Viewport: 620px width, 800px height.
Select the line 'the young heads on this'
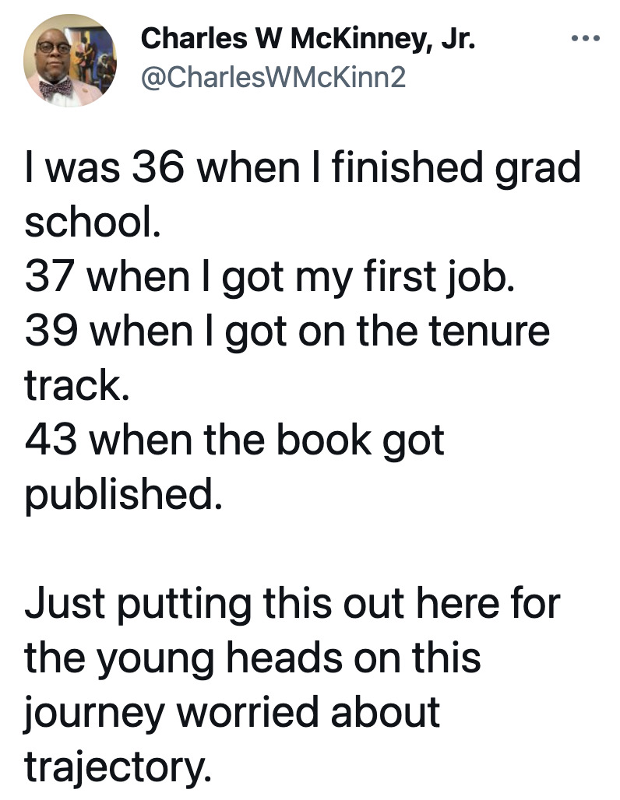pyautogui.click(x=253, y=658)
